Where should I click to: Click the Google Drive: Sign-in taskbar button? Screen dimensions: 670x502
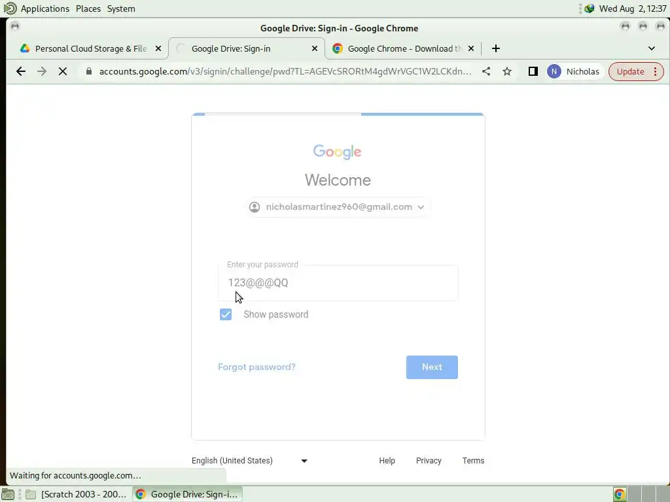point(187,494)
